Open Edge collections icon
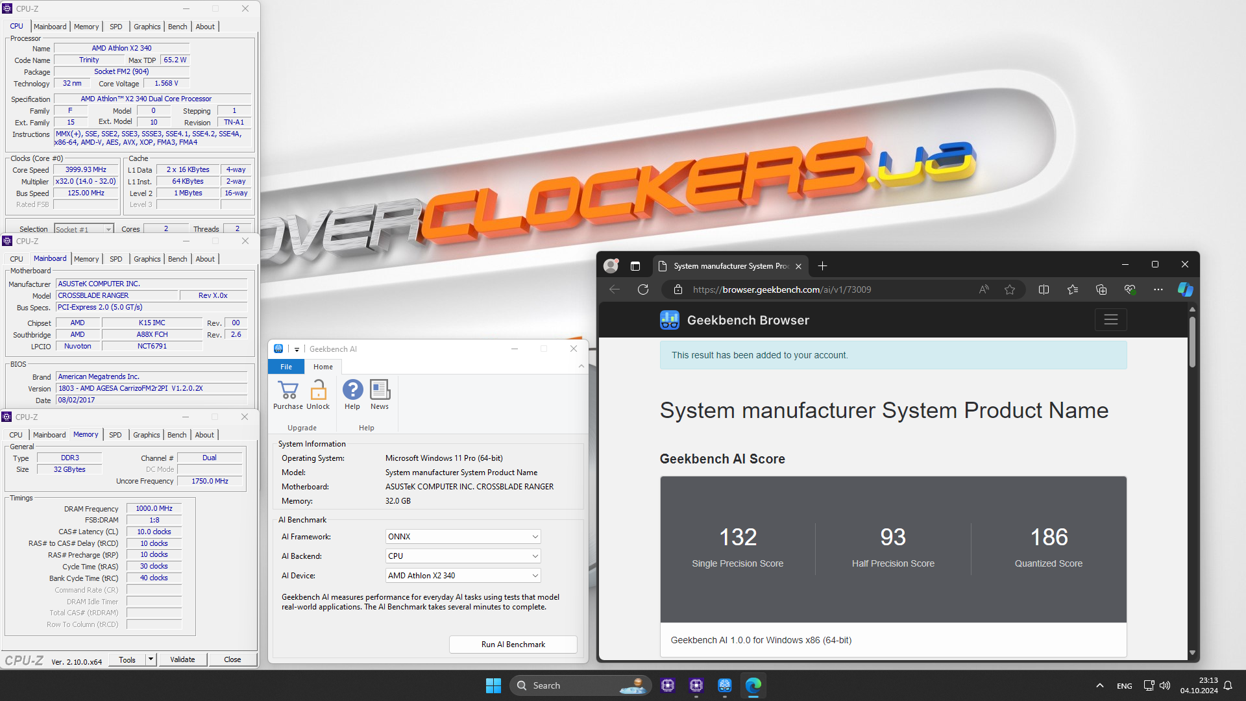Viewport: 1246px width, 701px height. (x=1101, y=289)
